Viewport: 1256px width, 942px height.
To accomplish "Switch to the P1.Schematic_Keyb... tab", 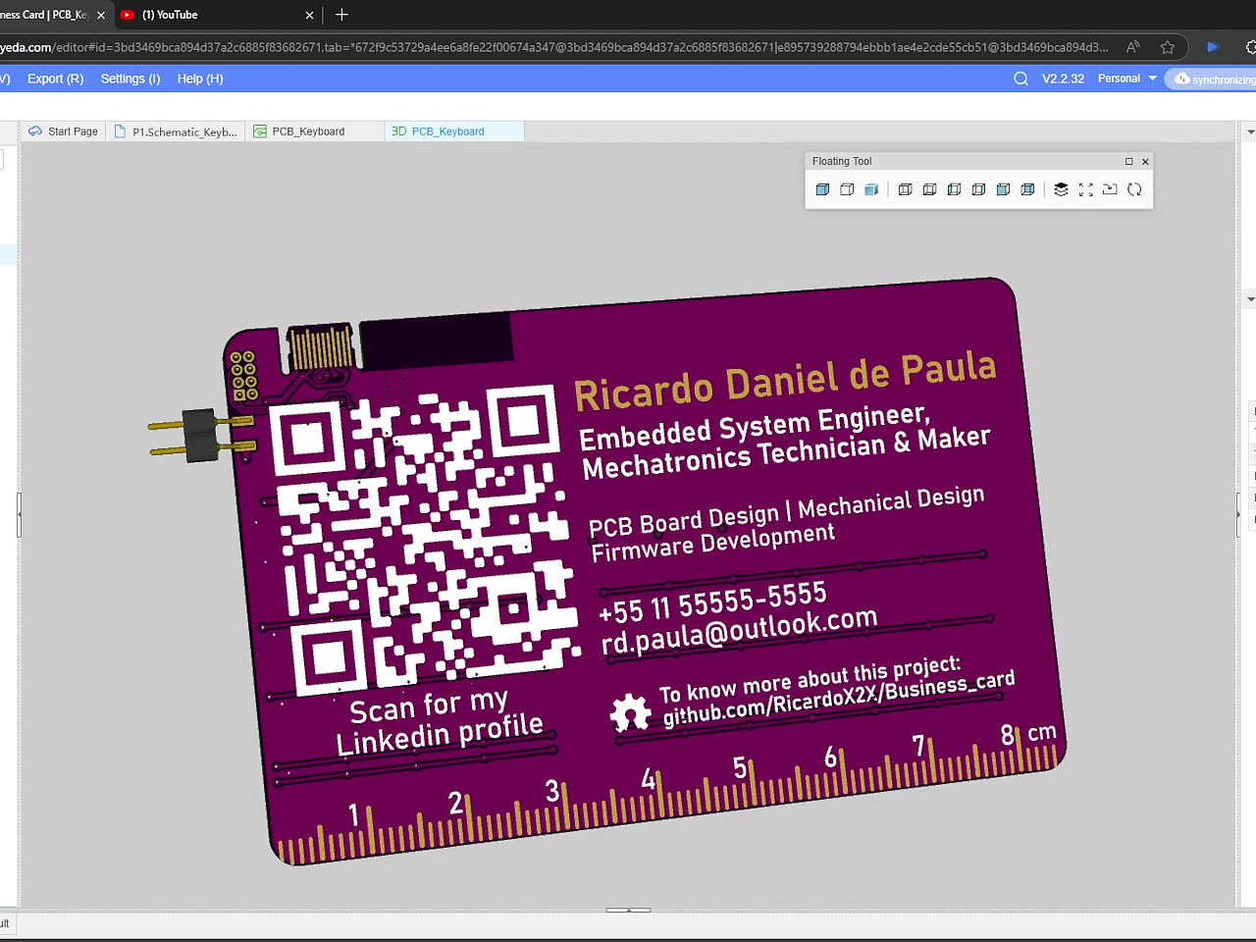I will pos(176,131).
